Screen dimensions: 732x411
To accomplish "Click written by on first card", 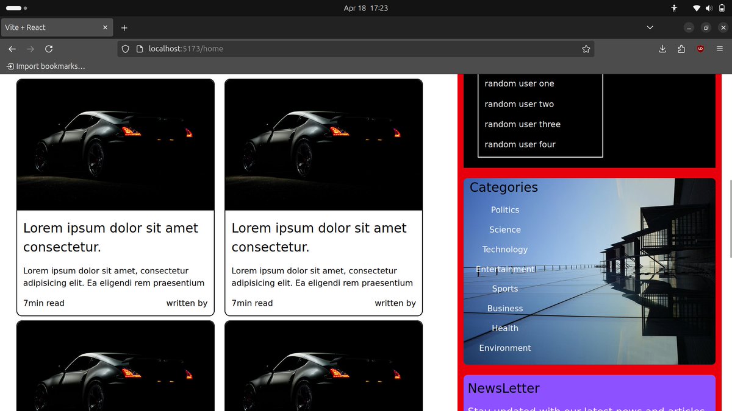I will click(x=187, y=303).
